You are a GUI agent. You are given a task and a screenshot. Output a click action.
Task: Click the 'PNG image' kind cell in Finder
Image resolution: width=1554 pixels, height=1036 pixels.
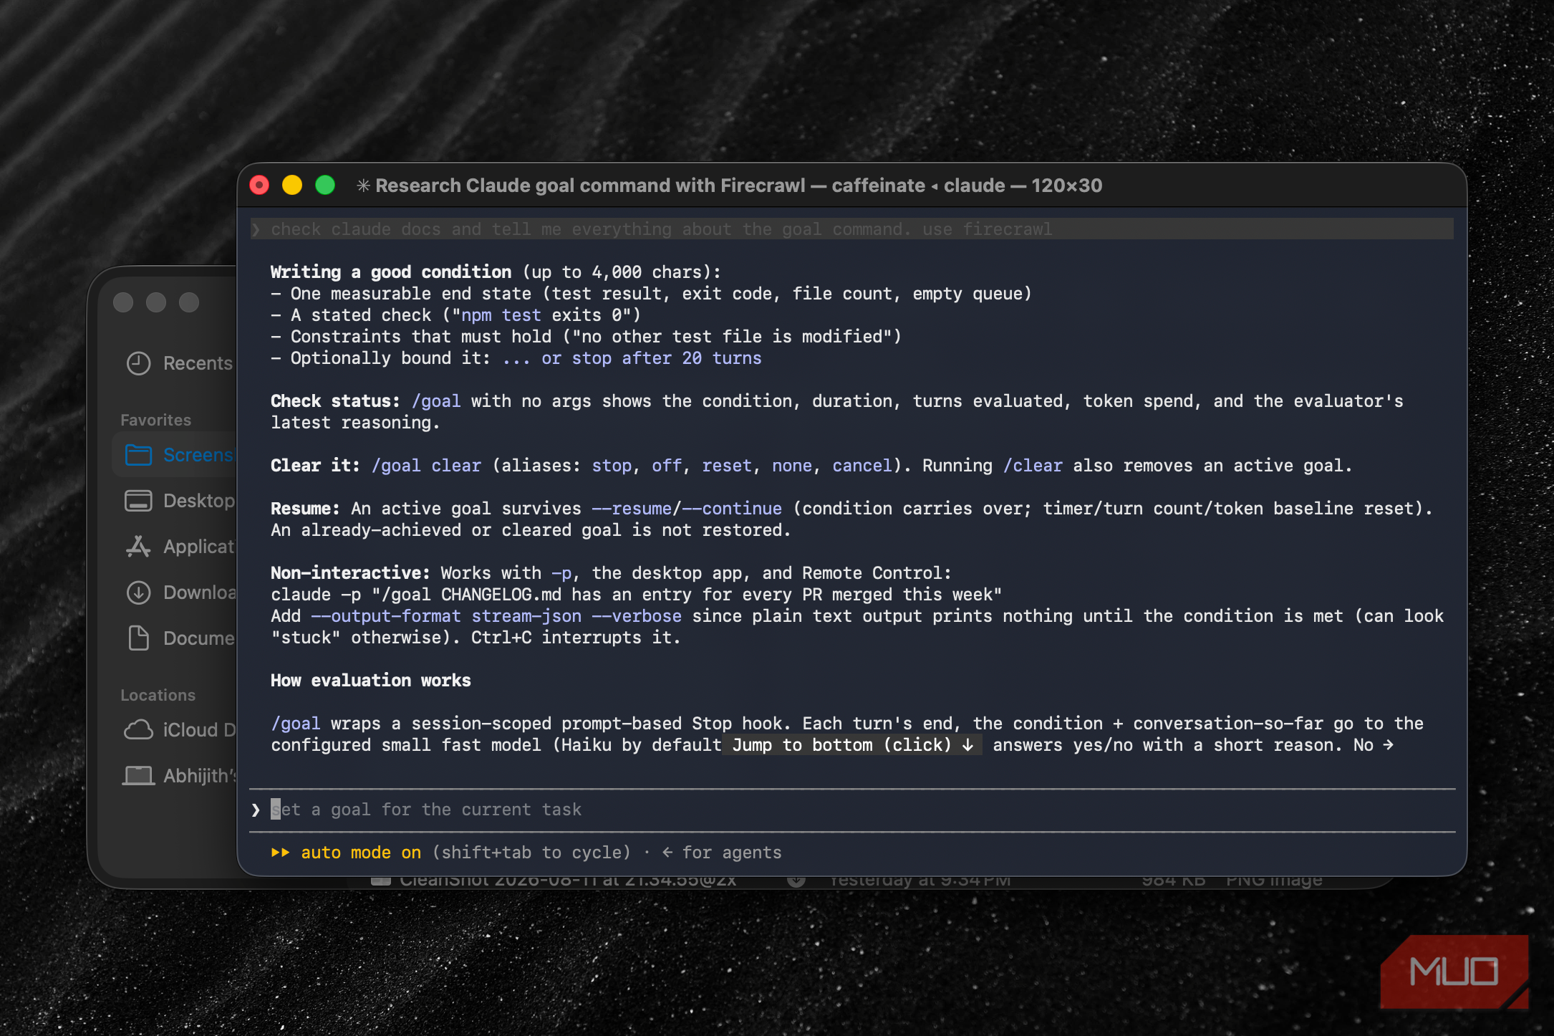[x=1274, y=881]
